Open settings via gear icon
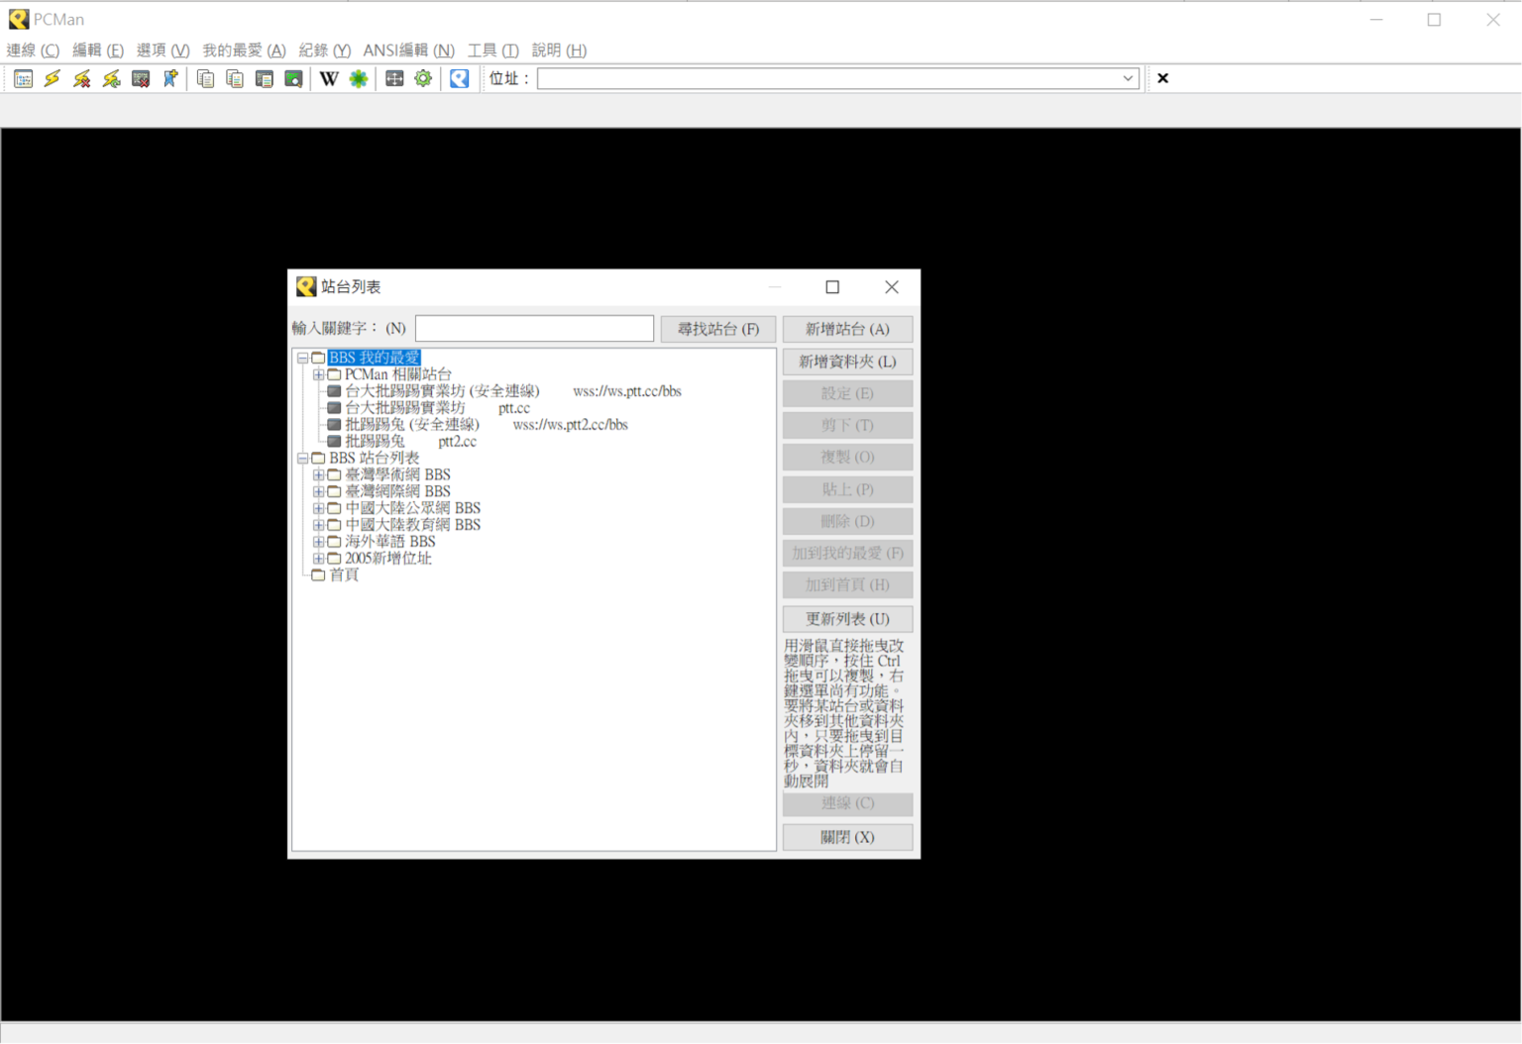This screenshot has width=1522, height=1044. (423, 78)
